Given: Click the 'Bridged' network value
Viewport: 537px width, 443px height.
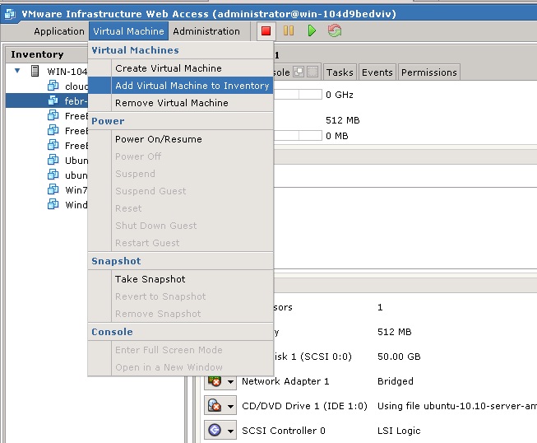Looking at the screenshot, I should pyautogui.click(x=396, y=381).
